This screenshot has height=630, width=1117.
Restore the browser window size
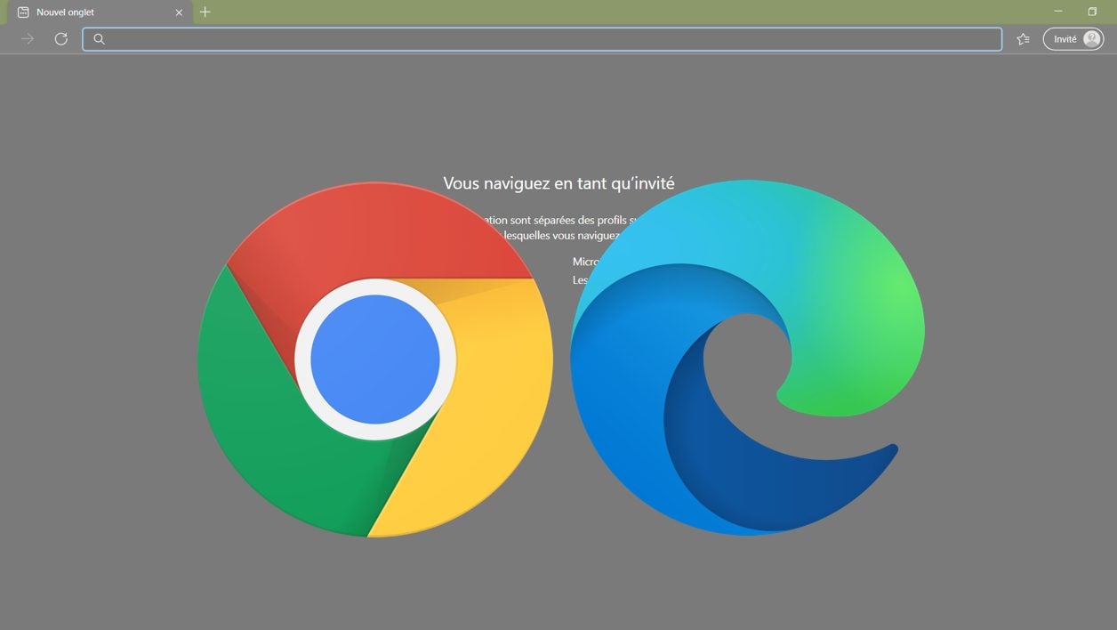[x=1092, y=12]
